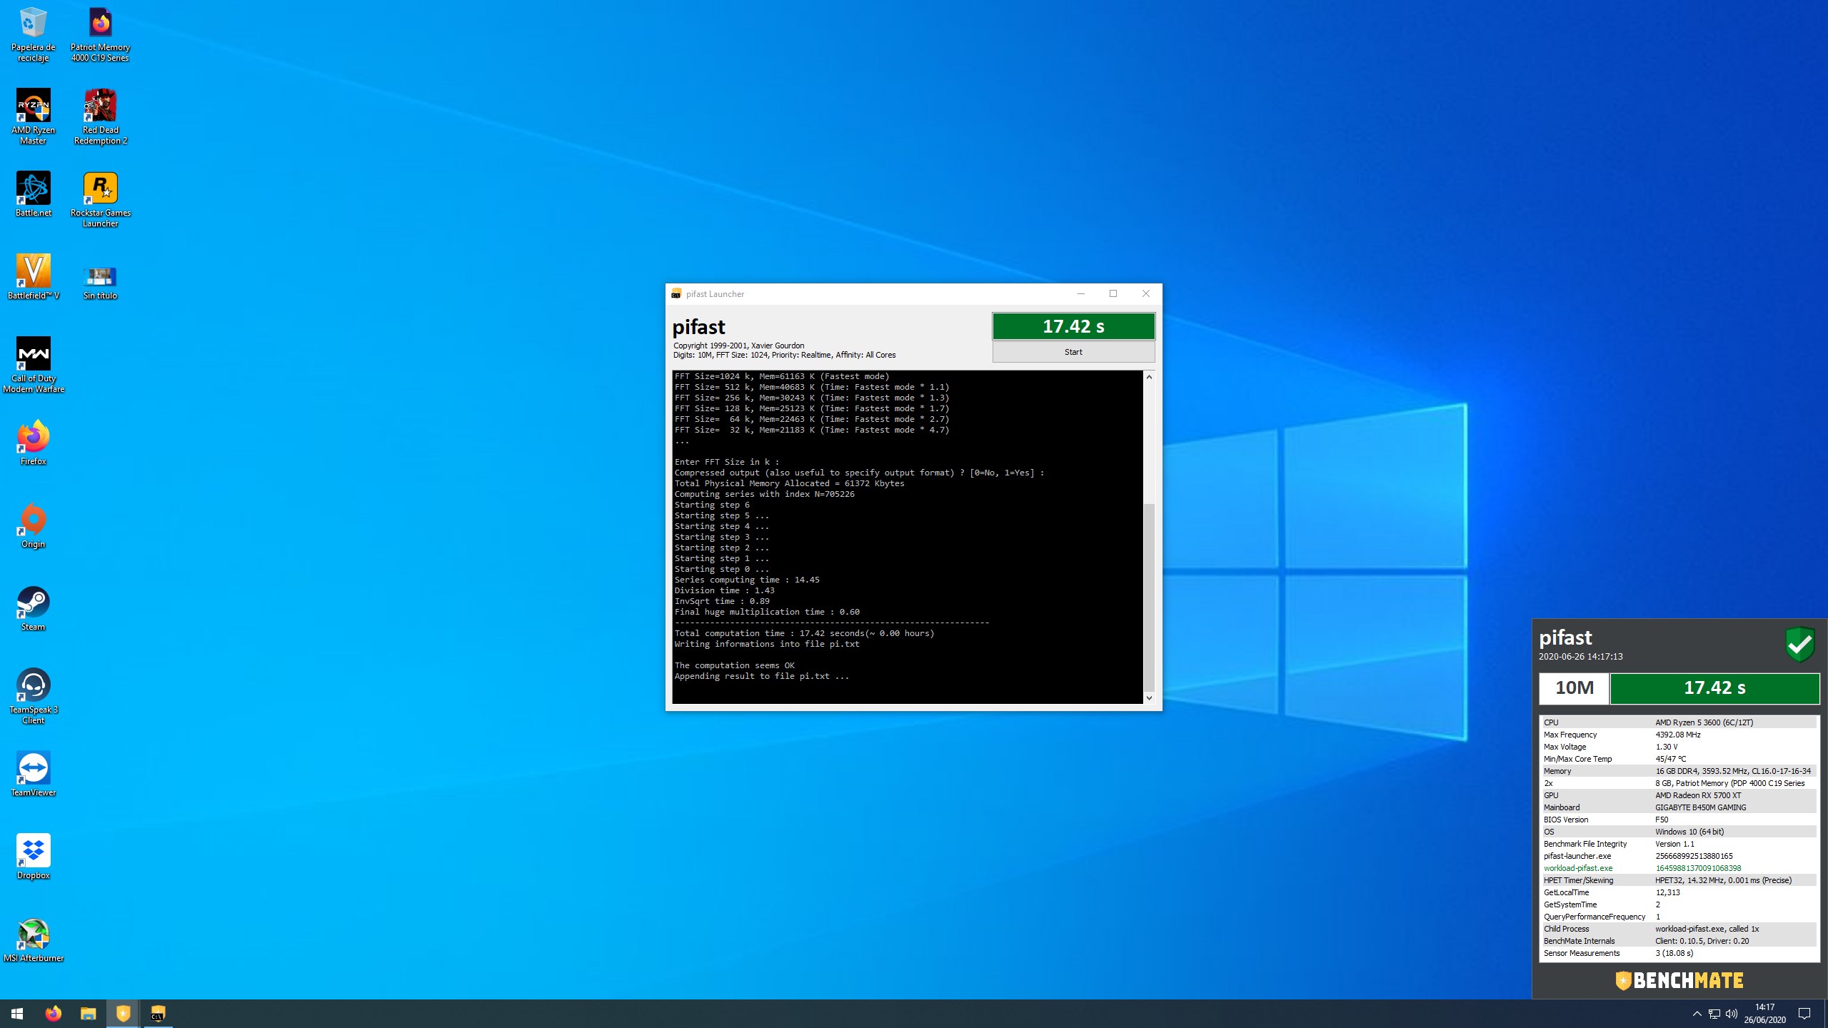The height and width of the screenshot is (1028, 1828).
Task: Click the pifast title in BenchMate overlay
Action: coord(1565,637)
